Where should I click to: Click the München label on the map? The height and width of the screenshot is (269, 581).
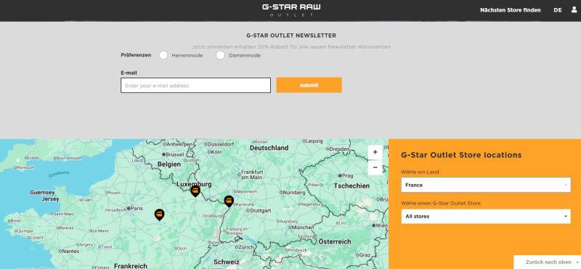pyautogui.click(x=303, y=227)
